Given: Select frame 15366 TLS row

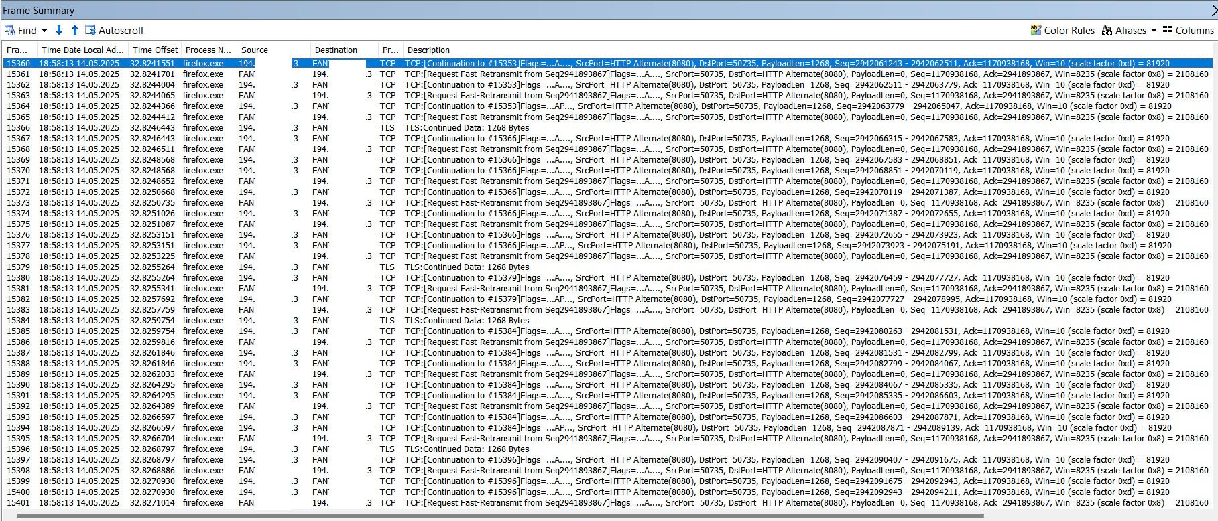Looking at the screenshot, I should (609, 128).
